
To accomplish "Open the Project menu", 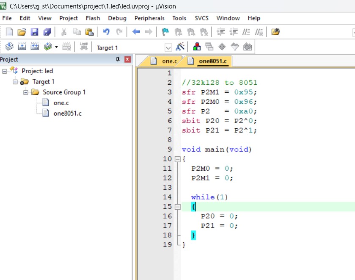I will tap(69, 18).
